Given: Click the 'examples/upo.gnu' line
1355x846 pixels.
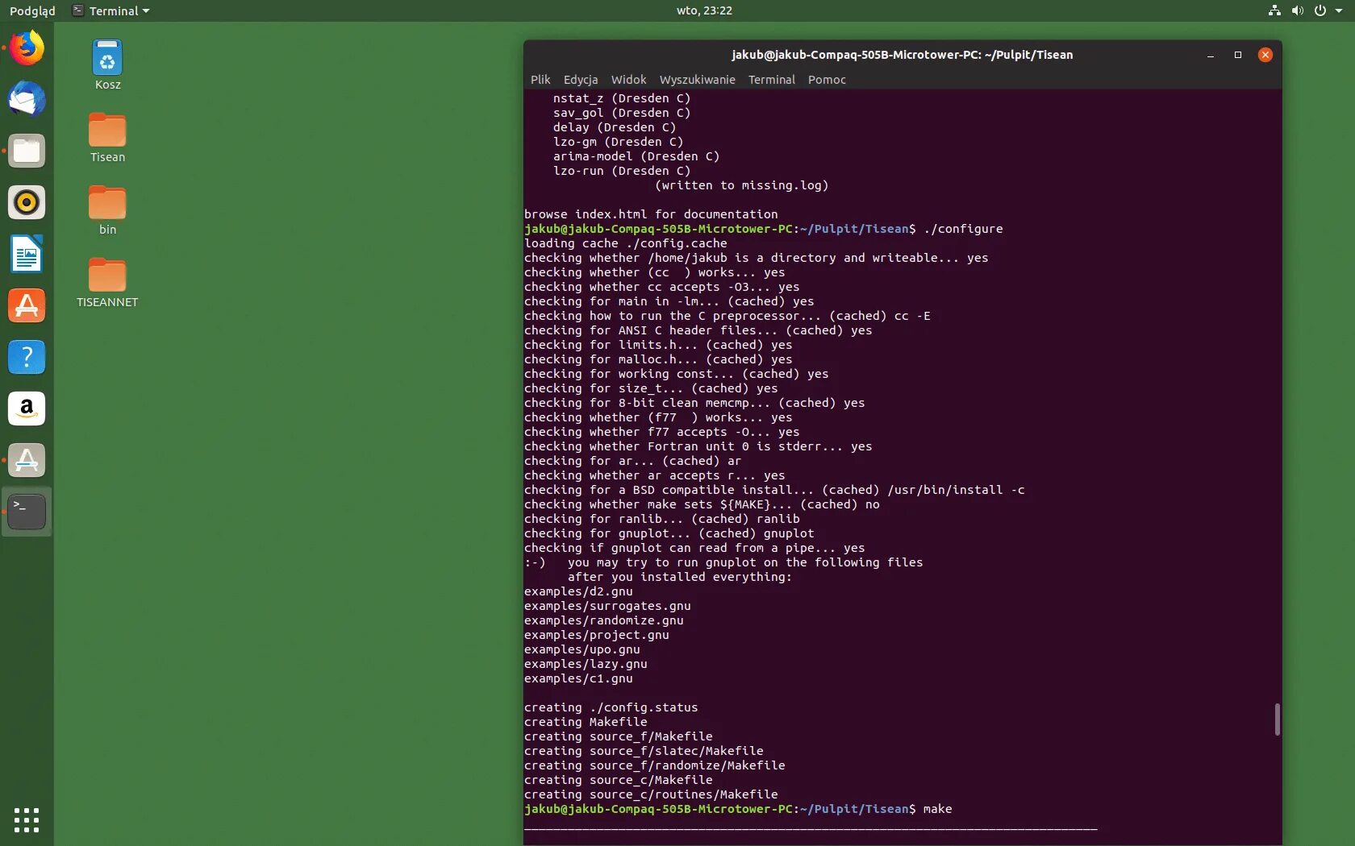Looking at the screenshot, I should 582,649.
